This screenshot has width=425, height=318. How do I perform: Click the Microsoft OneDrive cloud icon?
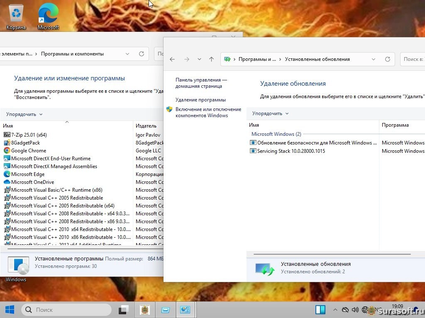(x=7, y=182)
